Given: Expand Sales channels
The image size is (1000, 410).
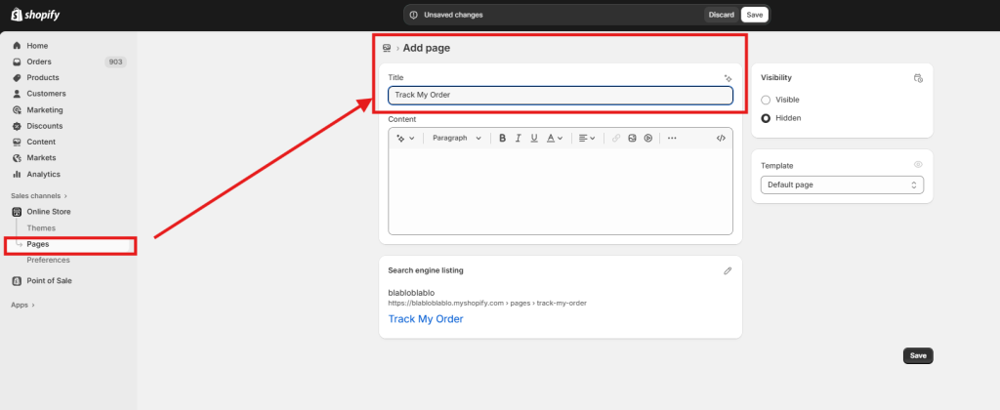Looking at the screenshot, I should [x=39, y=196].
